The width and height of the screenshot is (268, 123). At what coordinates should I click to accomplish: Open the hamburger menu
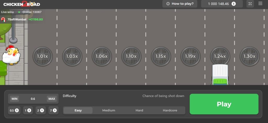click(260, 4)
